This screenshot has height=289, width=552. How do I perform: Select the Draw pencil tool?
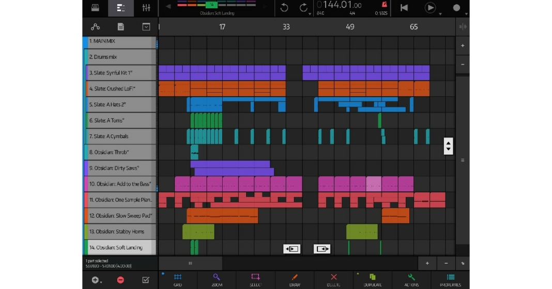295,279
